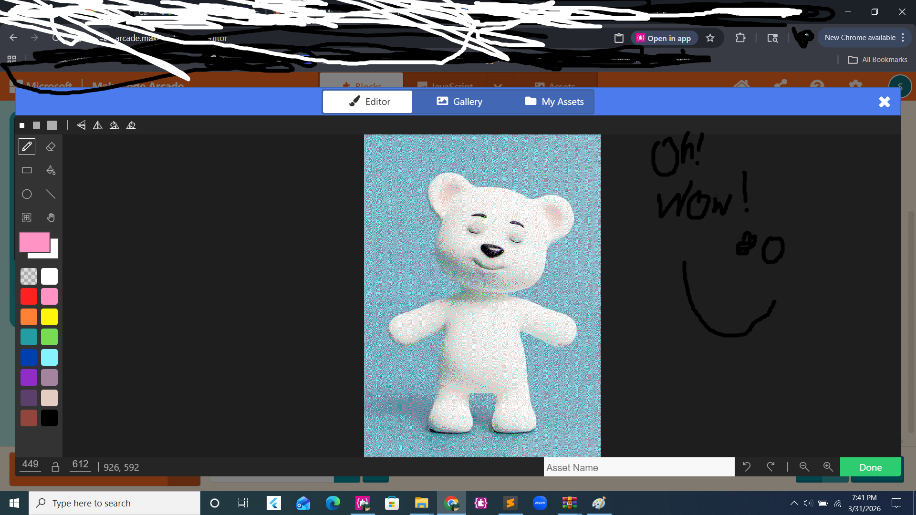The image size is (916, 515).
Task: Open the My Assets tab
Action: click(x=554, y=102)
